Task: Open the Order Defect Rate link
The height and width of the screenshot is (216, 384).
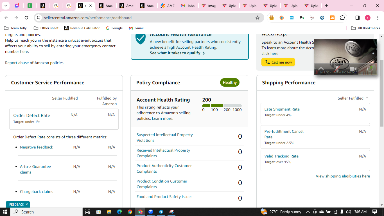Action: click(x=31, y=115)
